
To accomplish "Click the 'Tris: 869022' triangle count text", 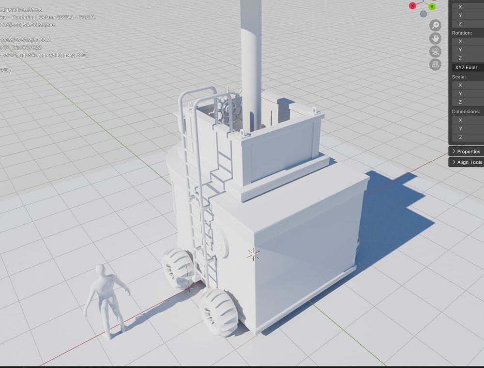I will [26, 47].
